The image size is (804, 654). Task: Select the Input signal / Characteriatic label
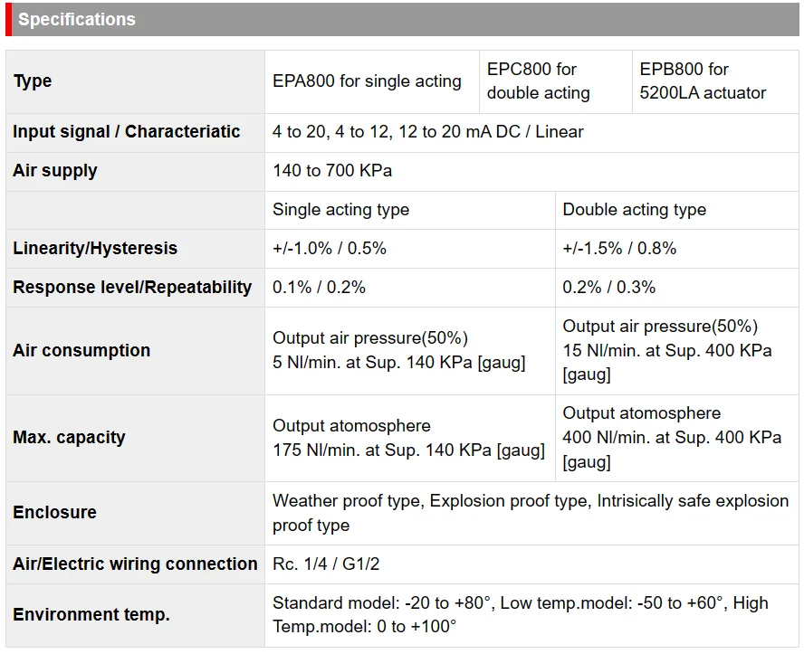127,132
